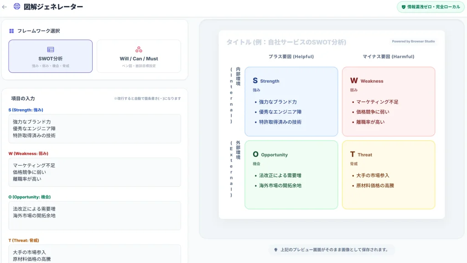
Task: Click the S (Strength: 強み) field label
Action: 26,110
